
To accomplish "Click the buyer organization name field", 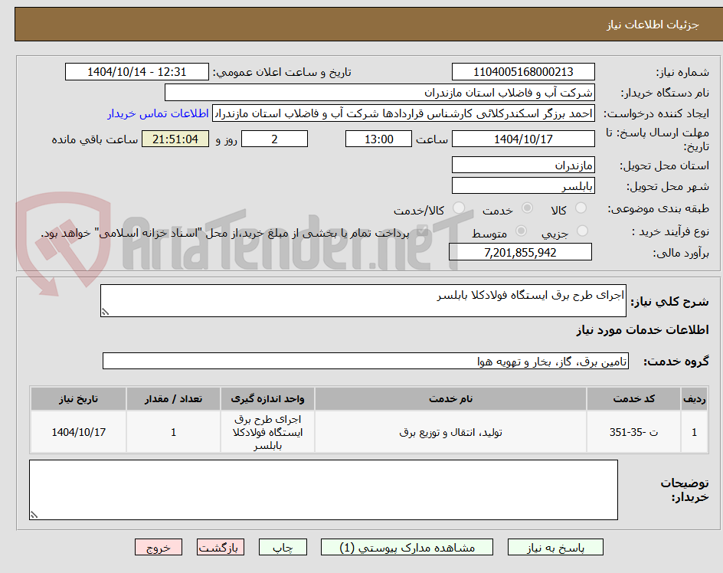I will (379, 93).
